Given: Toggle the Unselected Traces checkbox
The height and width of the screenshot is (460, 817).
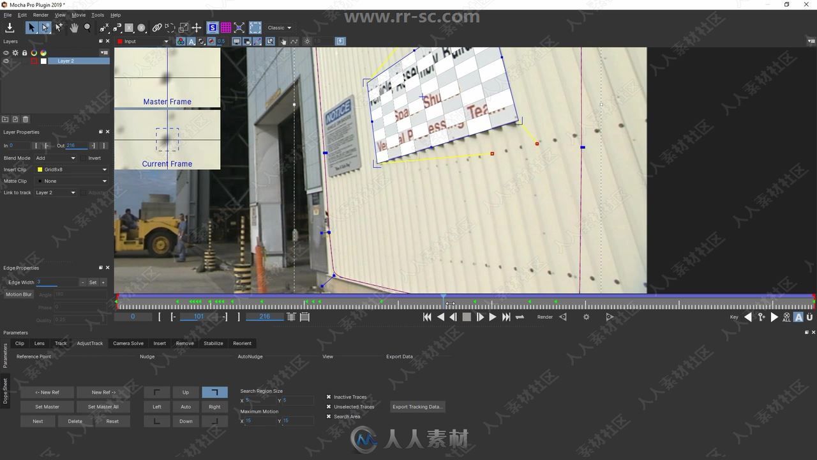Looking at the screenshot, I should point(329,406).
